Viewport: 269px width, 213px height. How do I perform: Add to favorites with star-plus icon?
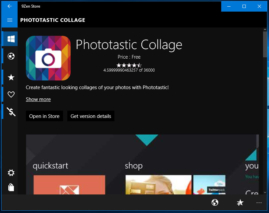click(x=240, y=202)
